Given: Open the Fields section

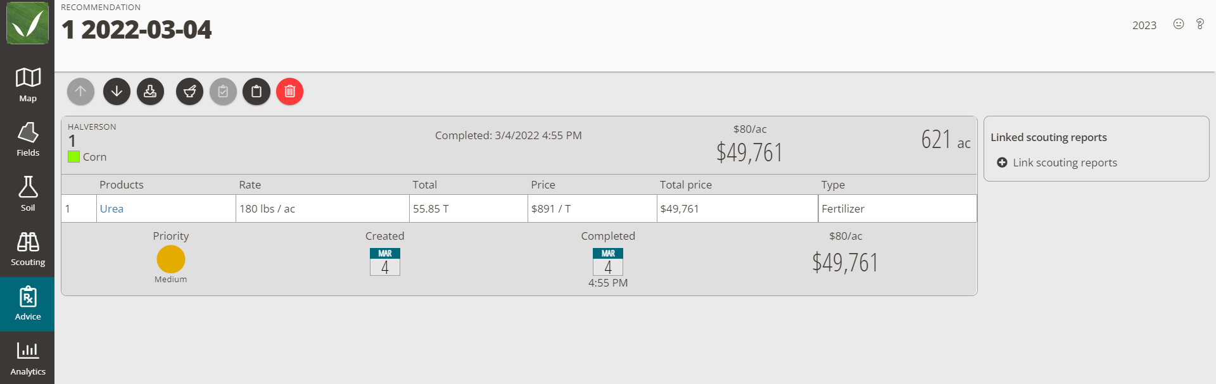Looking at the screenshot, I should 27,140.
